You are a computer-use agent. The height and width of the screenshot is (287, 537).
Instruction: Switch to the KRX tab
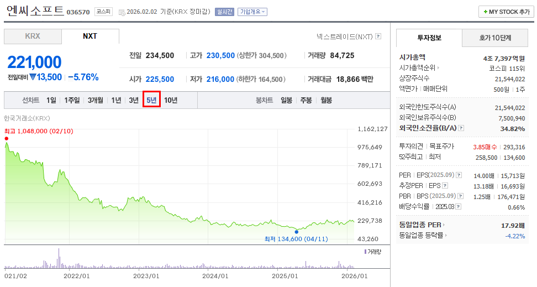33,36
